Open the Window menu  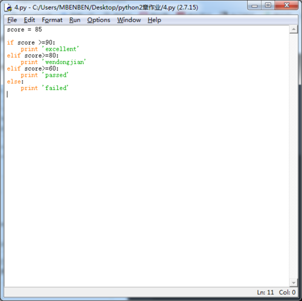click(x=129, y=20)
